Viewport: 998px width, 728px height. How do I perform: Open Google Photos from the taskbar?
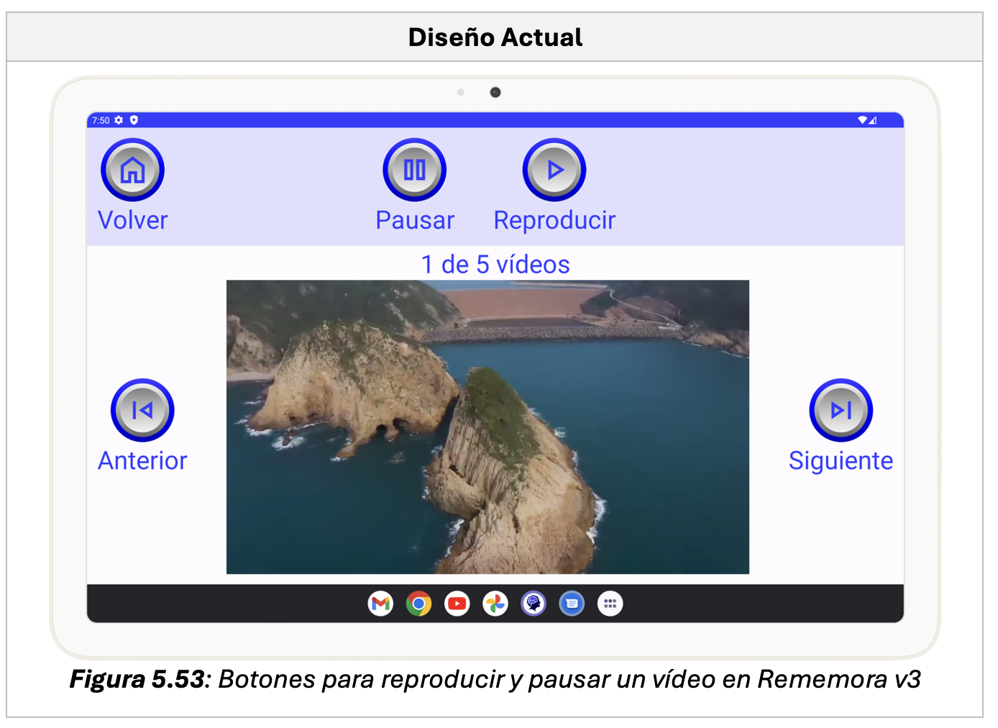point(495,604)
